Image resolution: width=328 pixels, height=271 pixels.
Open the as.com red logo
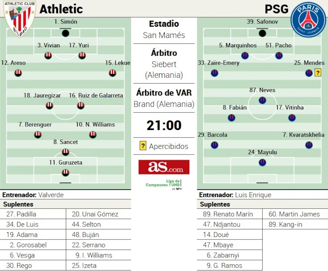pyautogui.click(x=164, y=167)
